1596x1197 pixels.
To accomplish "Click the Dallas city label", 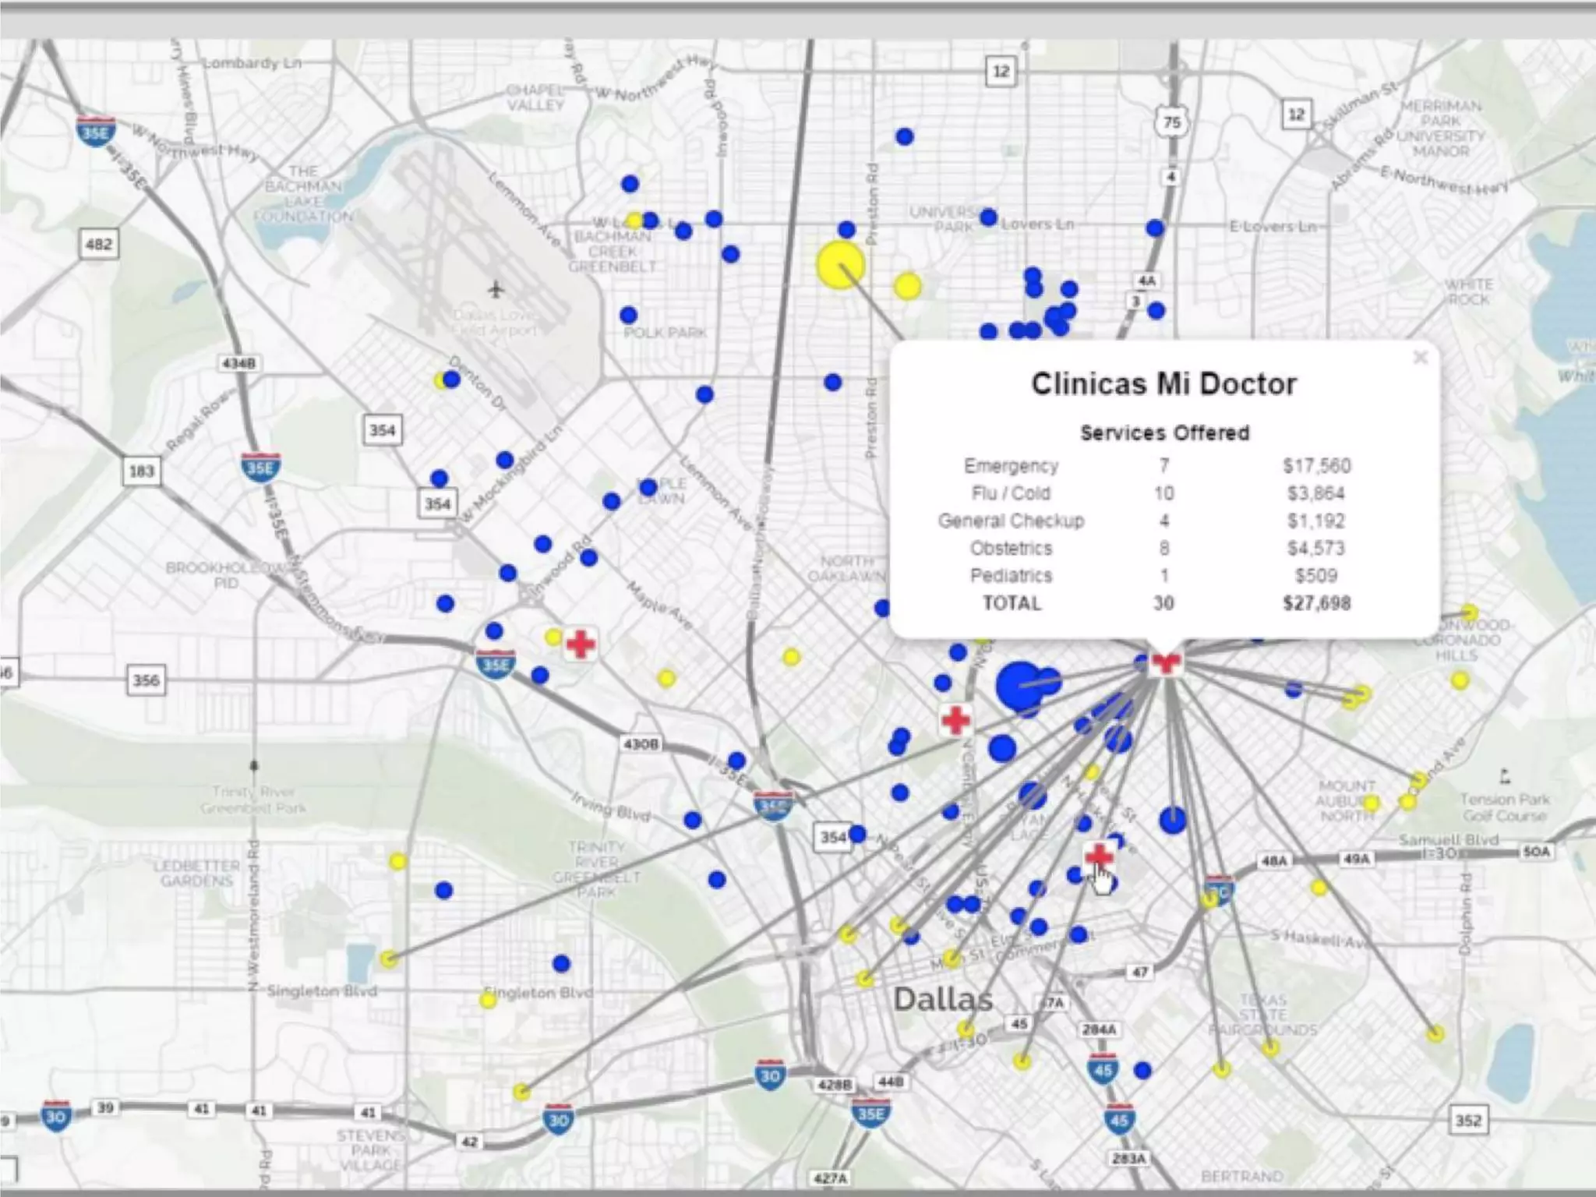I will pyautogui.click(x=943, y=999).
